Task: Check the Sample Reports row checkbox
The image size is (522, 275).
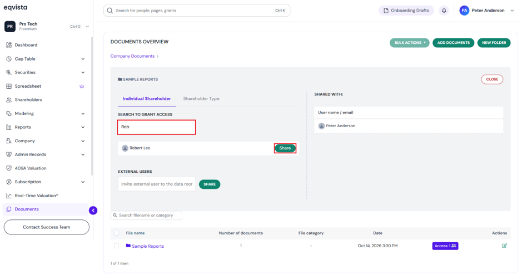Action: [117, 246]
